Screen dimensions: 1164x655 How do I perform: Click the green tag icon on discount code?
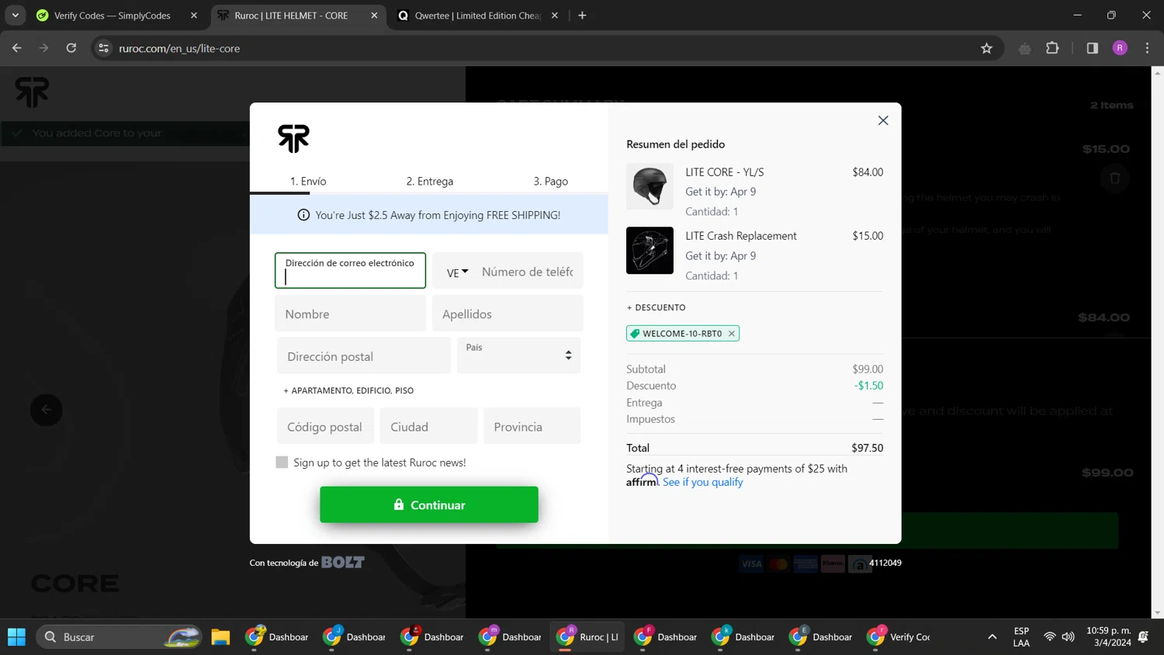(635, 334)
